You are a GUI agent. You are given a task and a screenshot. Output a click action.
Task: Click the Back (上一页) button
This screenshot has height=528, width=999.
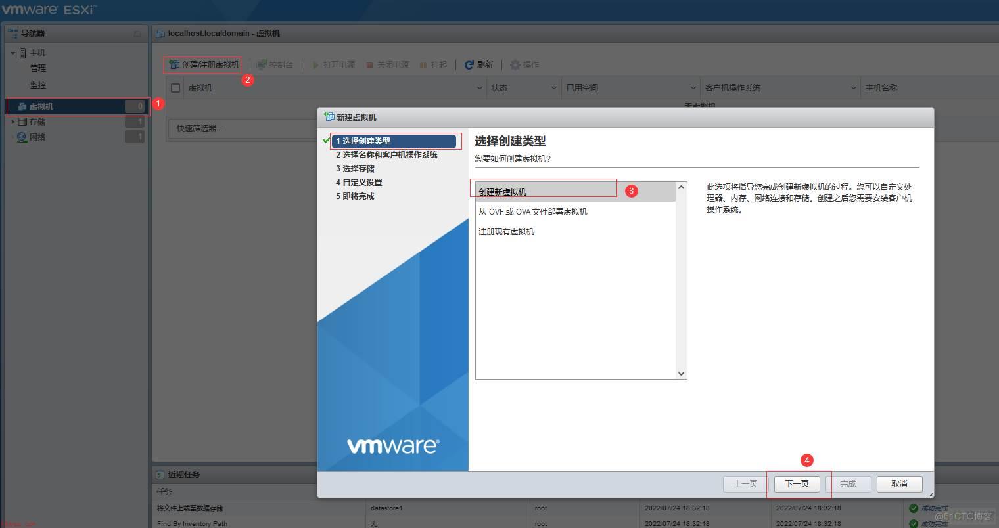745,484
